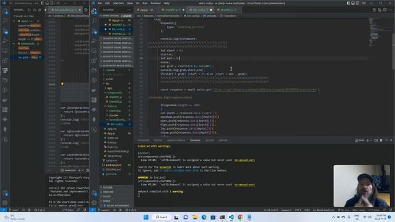Toggle panel layout button in title bar

click(x=353, y=3)
